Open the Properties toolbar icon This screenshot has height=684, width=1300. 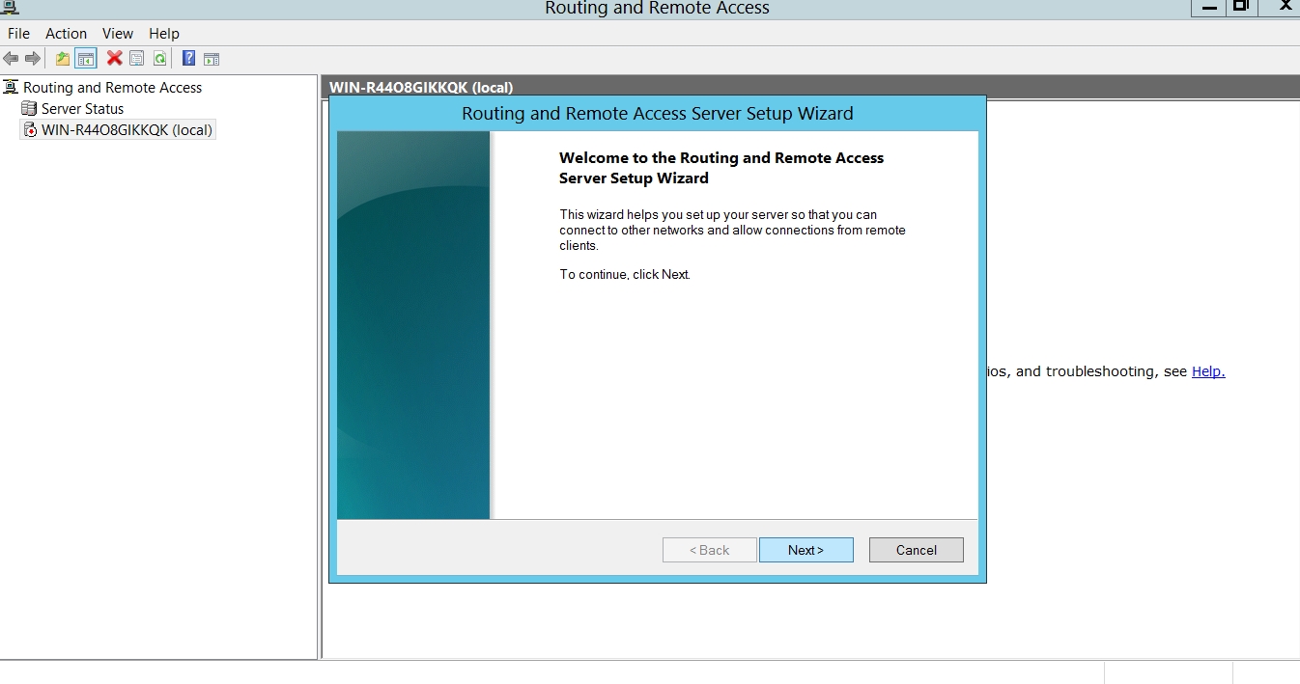point(137,59)
